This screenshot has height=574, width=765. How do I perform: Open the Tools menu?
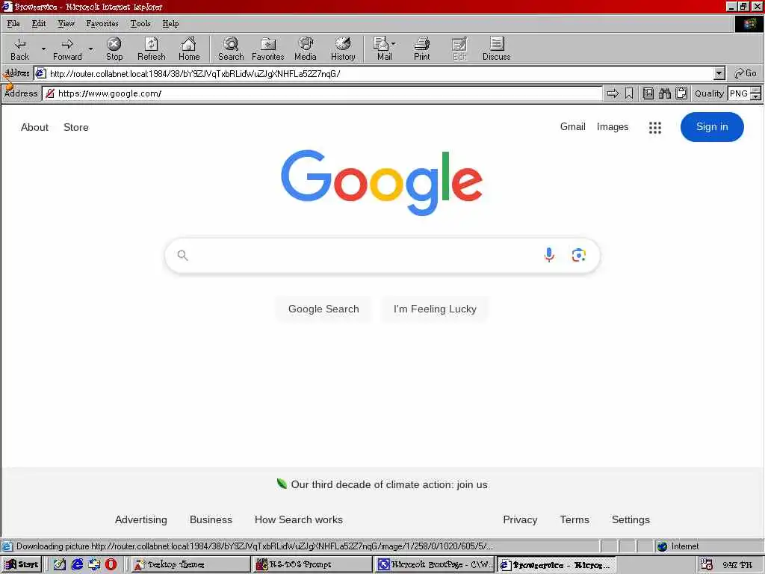pos(140,23)
